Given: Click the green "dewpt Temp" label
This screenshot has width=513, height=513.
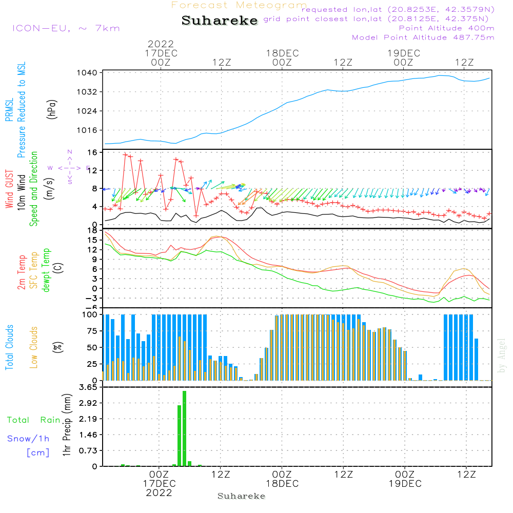Looking at the screenshot, I should (46, 270).
